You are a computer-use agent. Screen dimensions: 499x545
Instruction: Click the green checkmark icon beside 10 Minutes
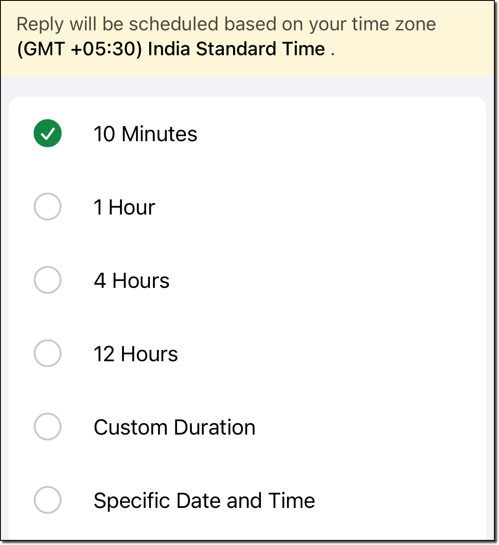(x=48, y=134)
